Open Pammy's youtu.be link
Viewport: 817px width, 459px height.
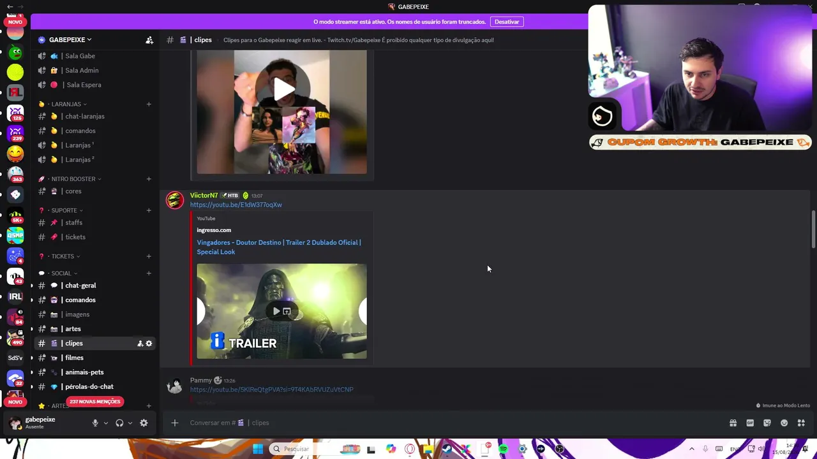(271, 390)
